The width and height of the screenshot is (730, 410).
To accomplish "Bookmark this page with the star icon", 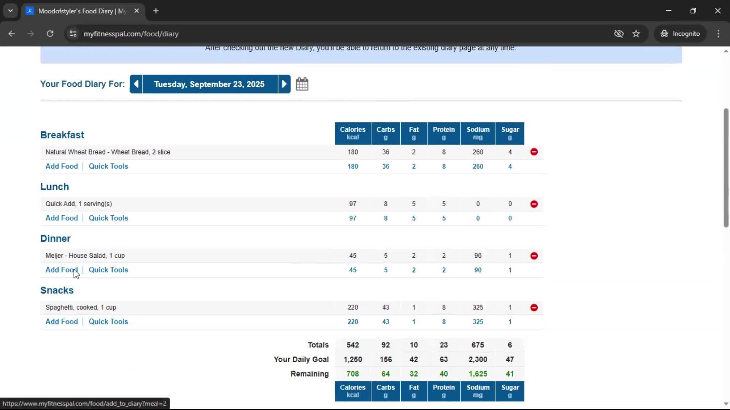I will point(636,33).
